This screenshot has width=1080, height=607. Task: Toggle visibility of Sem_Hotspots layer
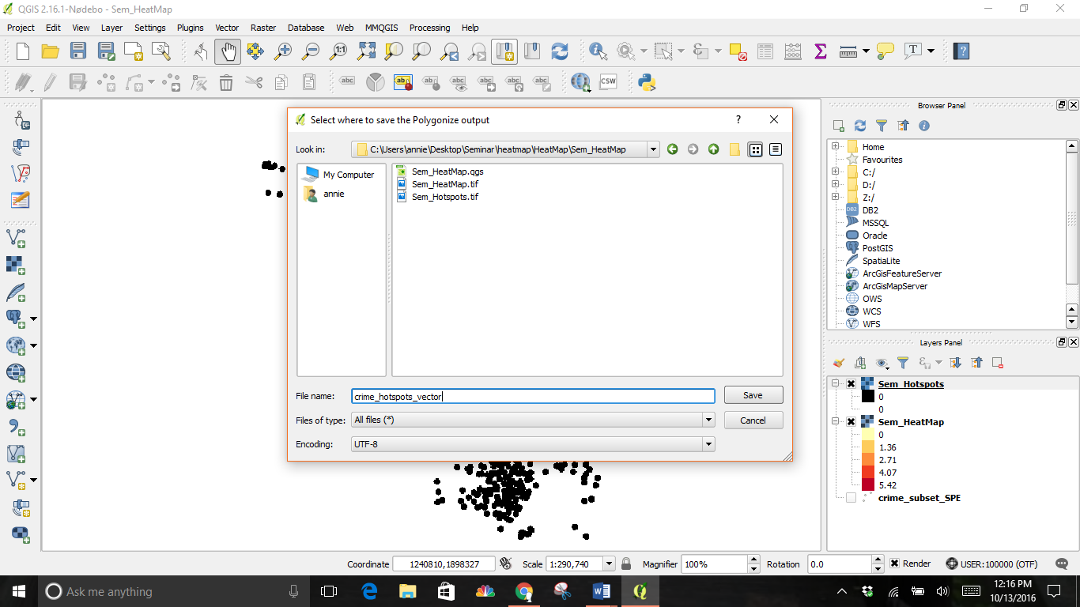pyautogui.click(x=851, y=384)
